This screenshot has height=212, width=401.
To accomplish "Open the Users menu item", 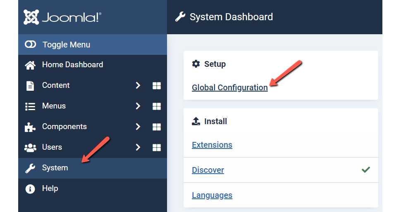I will [x=52, y=147].
